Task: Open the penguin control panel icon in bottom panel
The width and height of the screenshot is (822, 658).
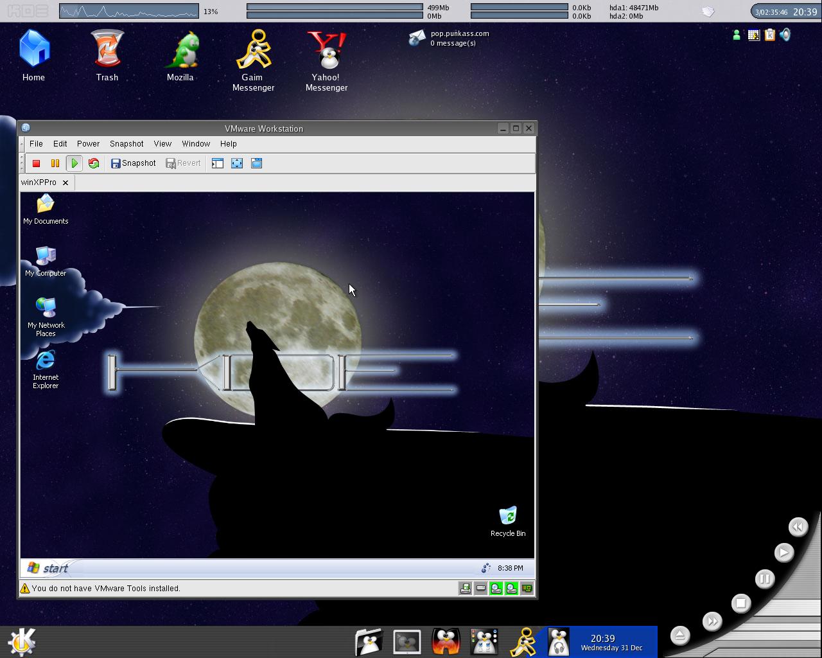Action: pos(484,641)
